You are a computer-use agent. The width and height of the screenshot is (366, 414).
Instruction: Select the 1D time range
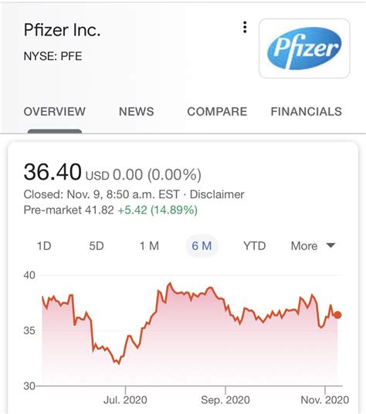coord(44,246)
